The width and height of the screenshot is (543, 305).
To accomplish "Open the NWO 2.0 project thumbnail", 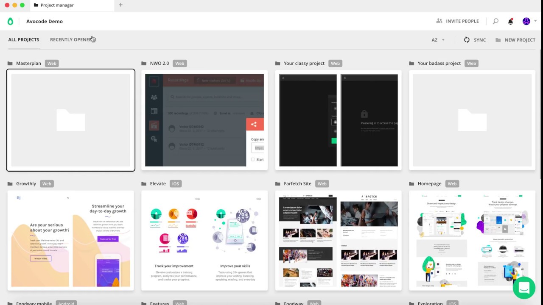I will click(x=204, y=120).
